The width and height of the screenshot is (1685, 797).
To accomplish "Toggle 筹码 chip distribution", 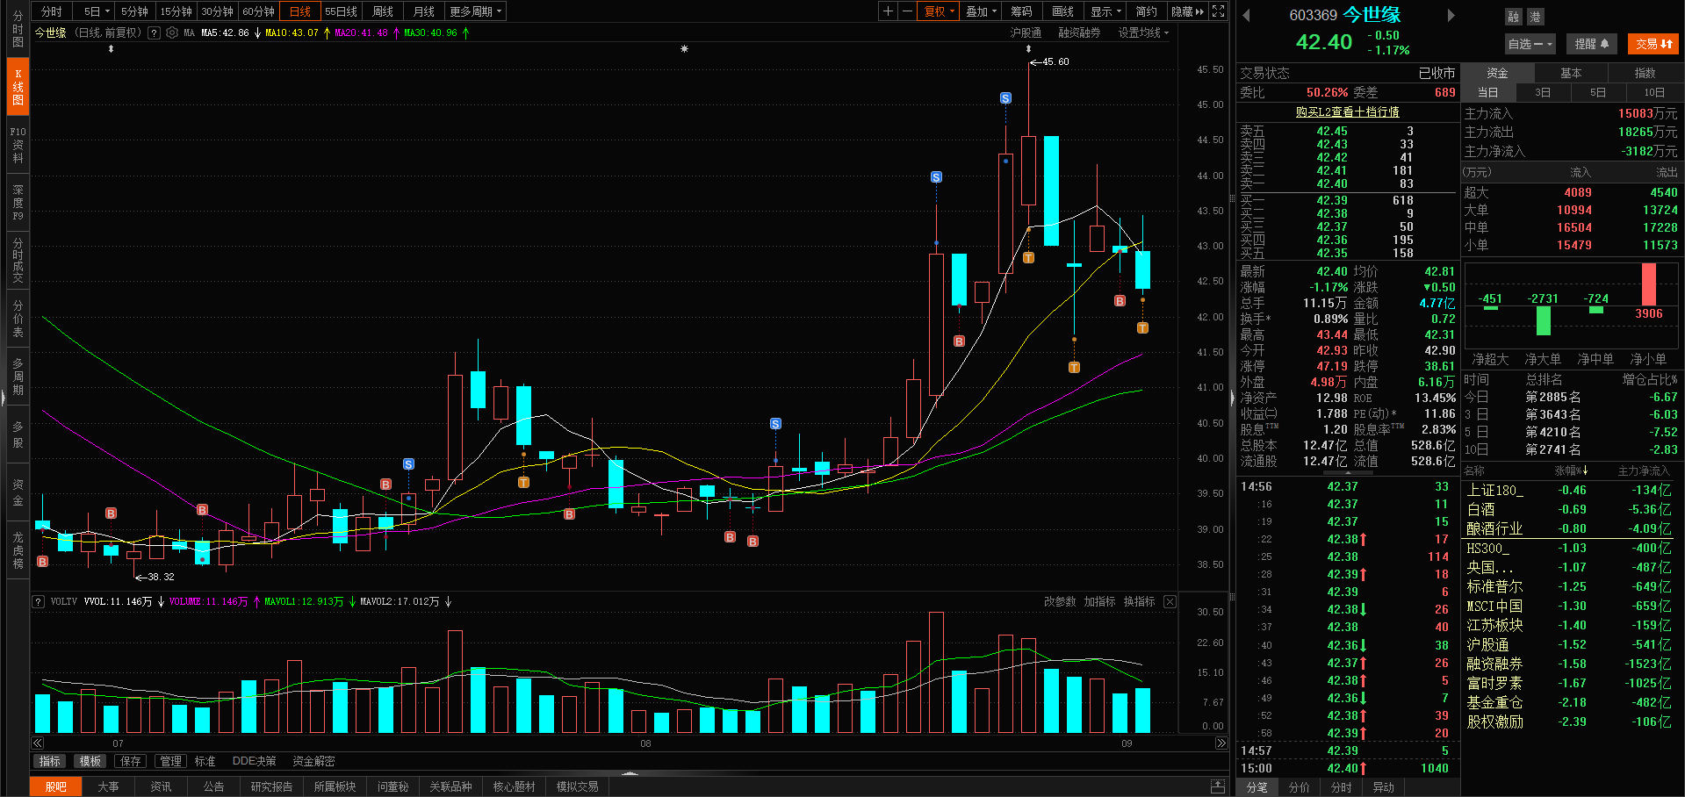I will (x=1021, y=11).
